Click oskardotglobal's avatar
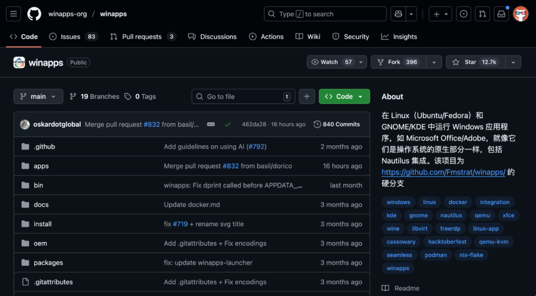Viewport: 536px width, 296px height. 25,124
